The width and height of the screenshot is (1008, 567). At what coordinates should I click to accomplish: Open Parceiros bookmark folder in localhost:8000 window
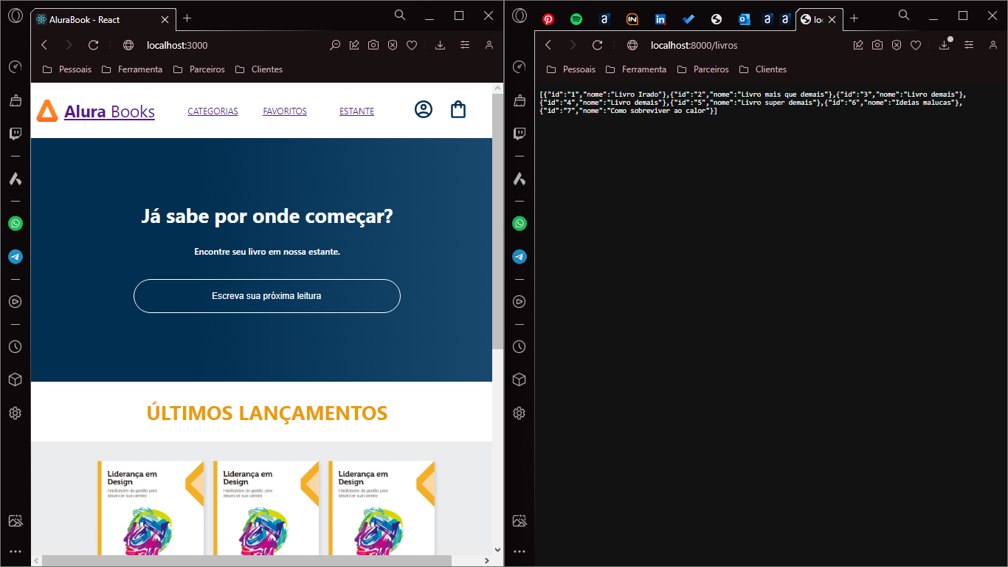click(x=703, y=69)
